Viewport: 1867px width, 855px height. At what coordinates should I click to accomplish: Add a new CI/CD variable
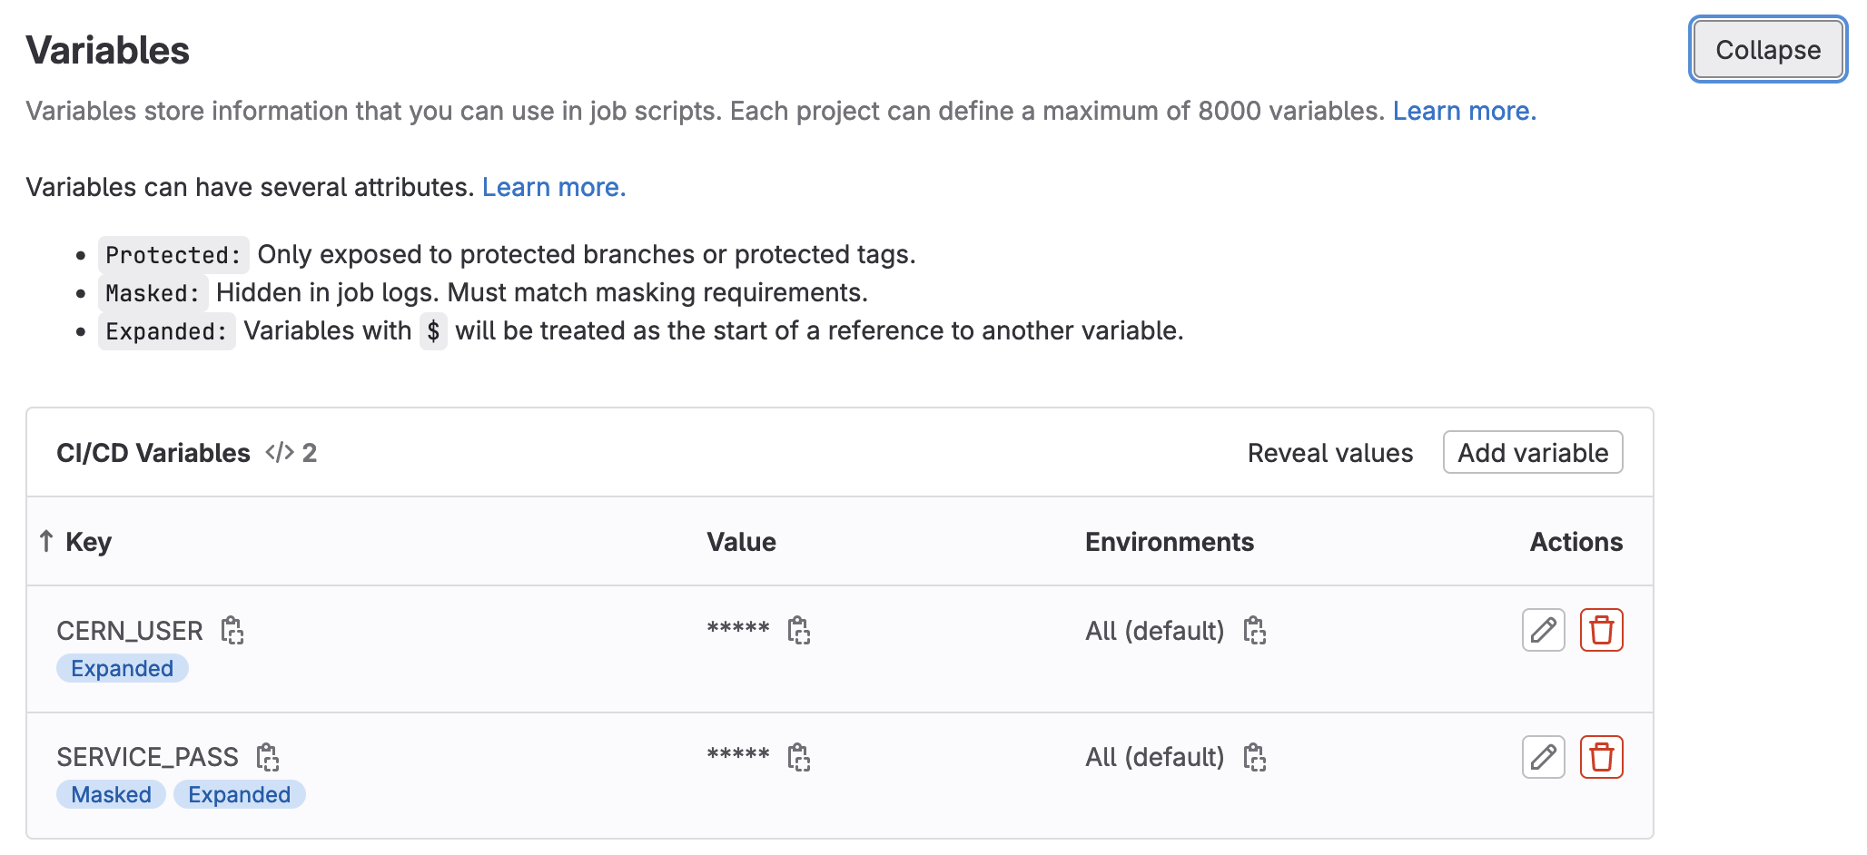pyautogui.click(x=1533, y=452)
